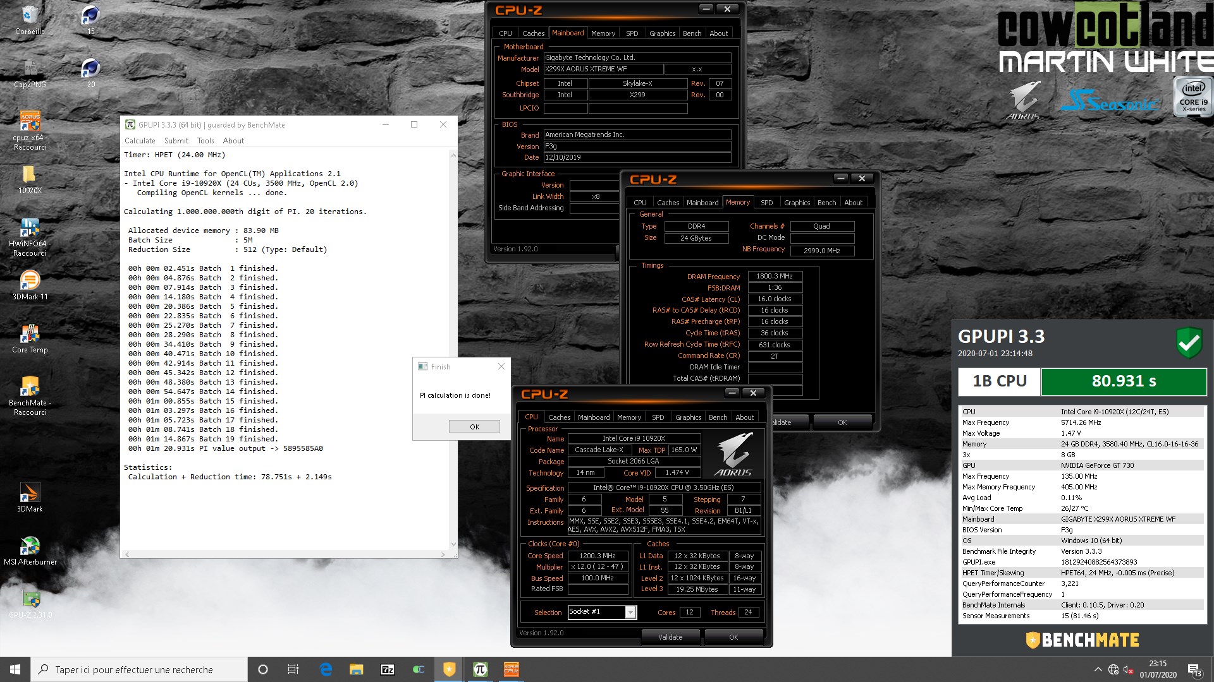
Task: Click the Green taskbar icon next to 7-Zip
Action: [x=419, y=669]
